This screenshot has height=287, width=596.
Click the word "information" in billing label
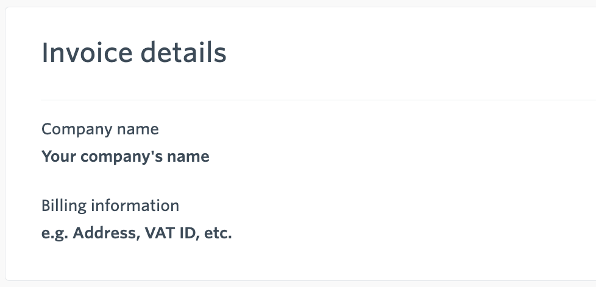click(135, 206)
